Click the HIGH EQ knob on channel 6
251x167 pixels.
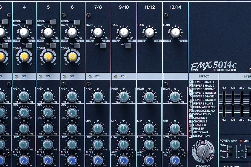[x=72, y=96]
